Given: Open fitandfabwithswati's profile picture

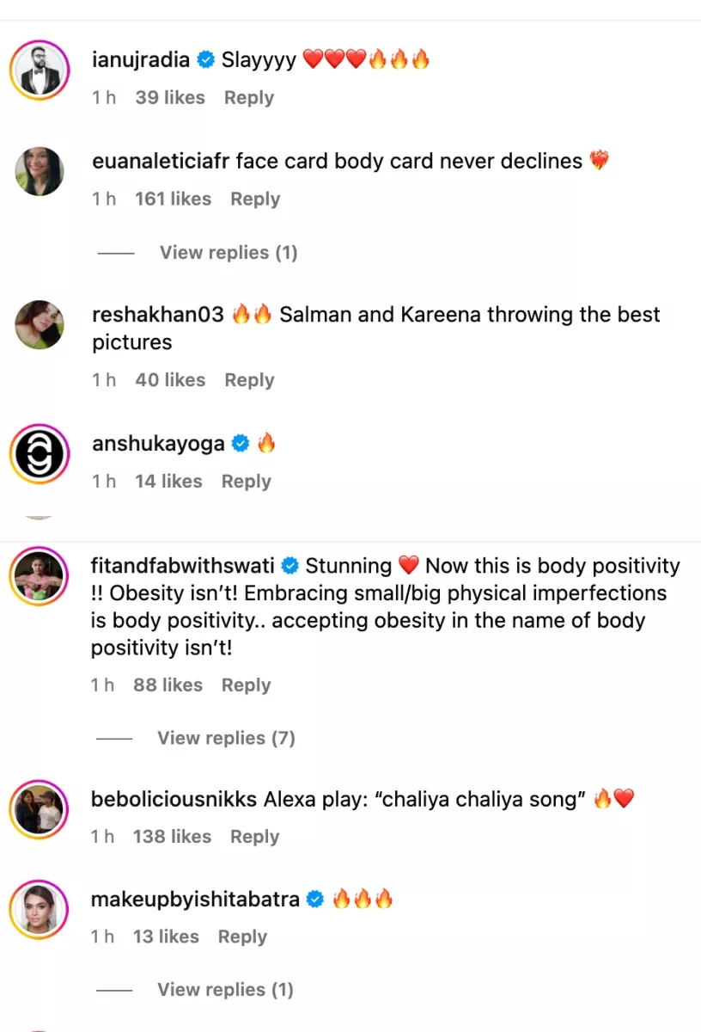Looking at the screenshot, I should tap(40, 575).
